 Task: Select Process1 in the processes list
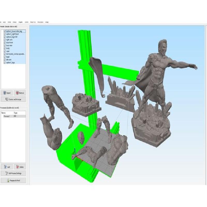point(6,116)
